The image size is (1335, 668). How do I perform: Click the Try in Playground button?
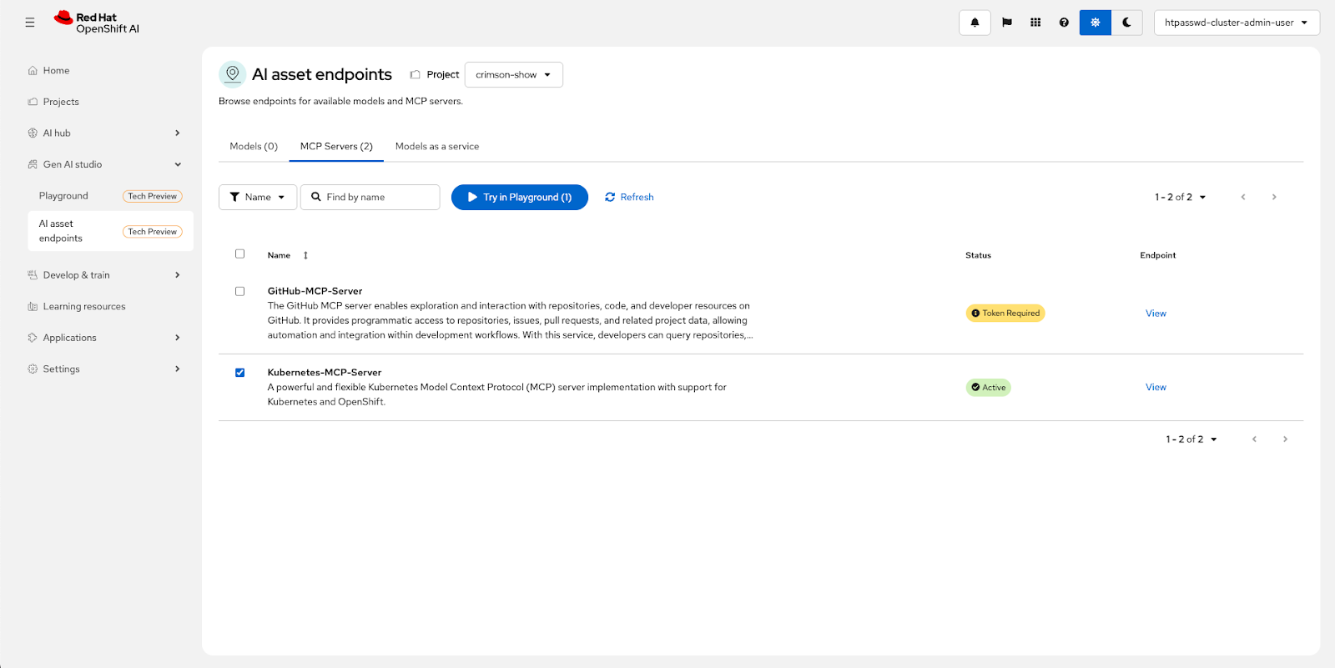(519, 198)
